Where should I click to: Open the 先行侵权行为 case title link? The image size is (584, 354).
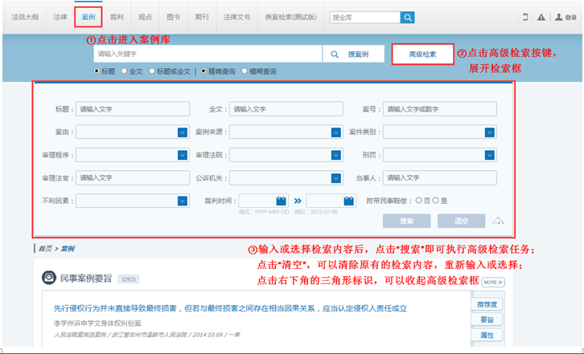[231, 307]
